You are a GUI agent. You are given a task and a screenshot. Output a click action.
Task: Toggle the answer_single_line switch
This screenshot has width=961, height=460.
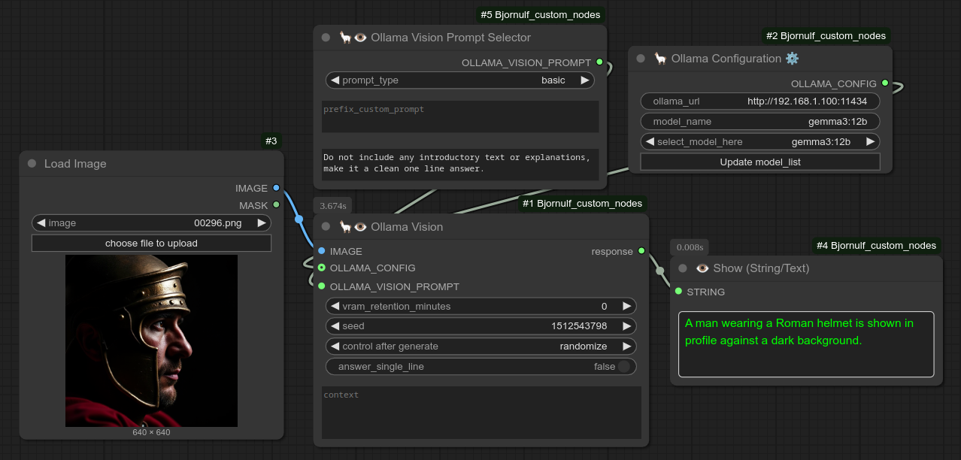[x=623, y=367]
